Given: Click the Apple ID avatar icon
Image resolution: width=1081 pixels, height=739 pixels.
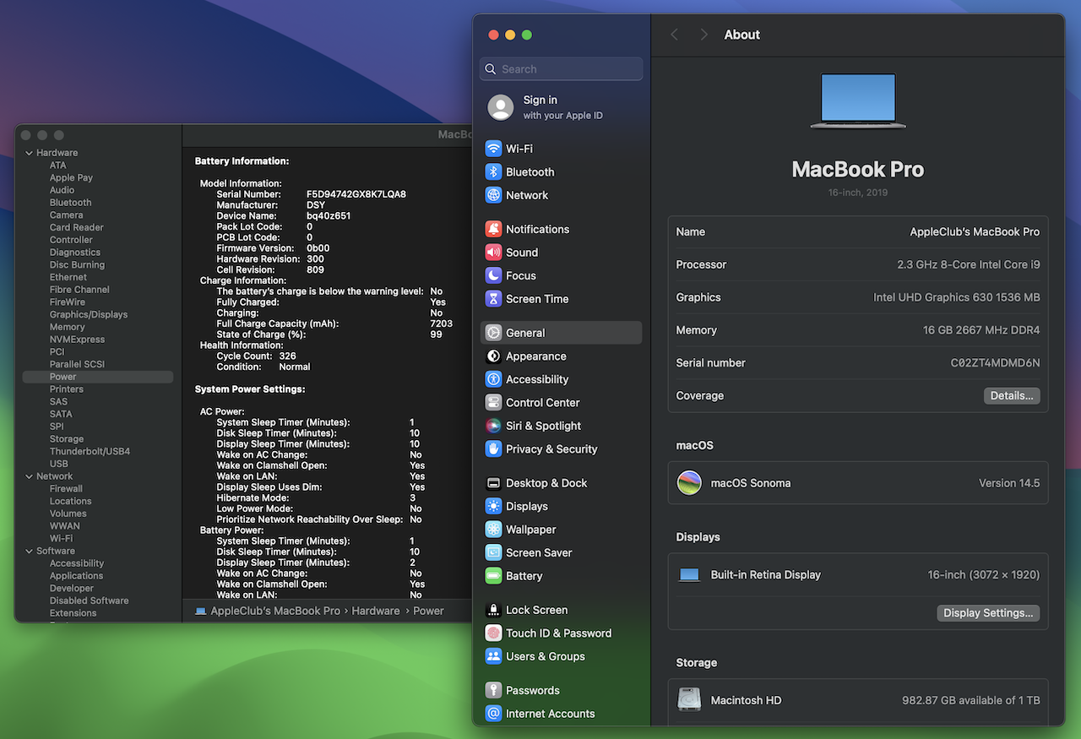Looking at the screenshot, I should click(501, 107).
